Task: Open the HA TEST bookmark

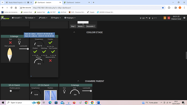Action: click(x=51, y=12)
